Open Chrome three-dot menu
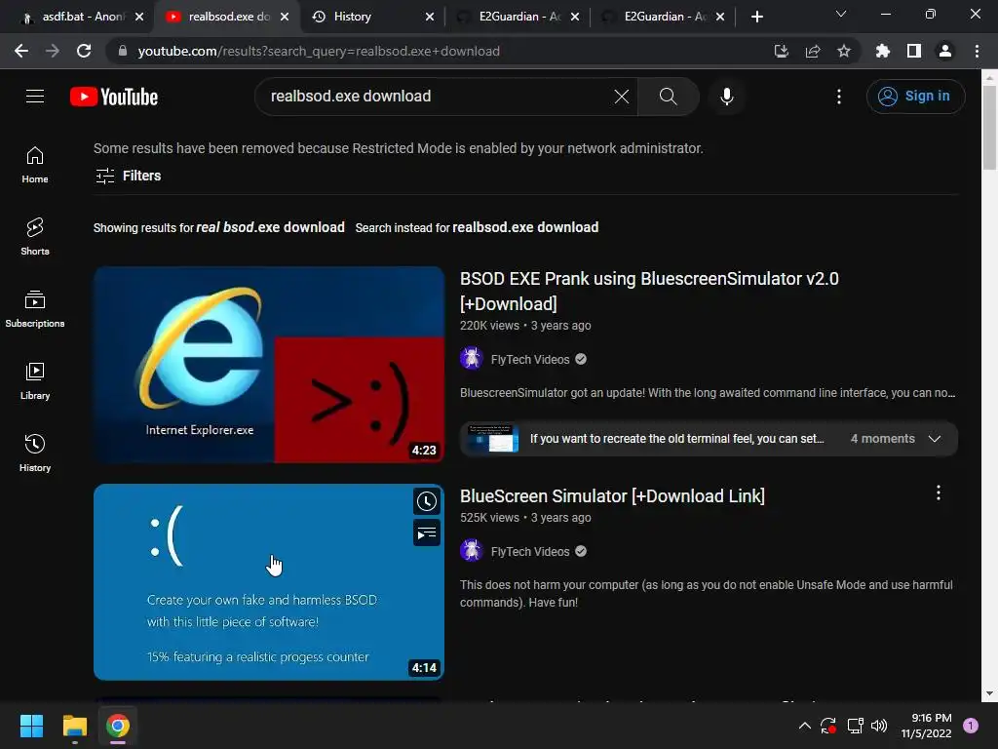 pos(977,51)
